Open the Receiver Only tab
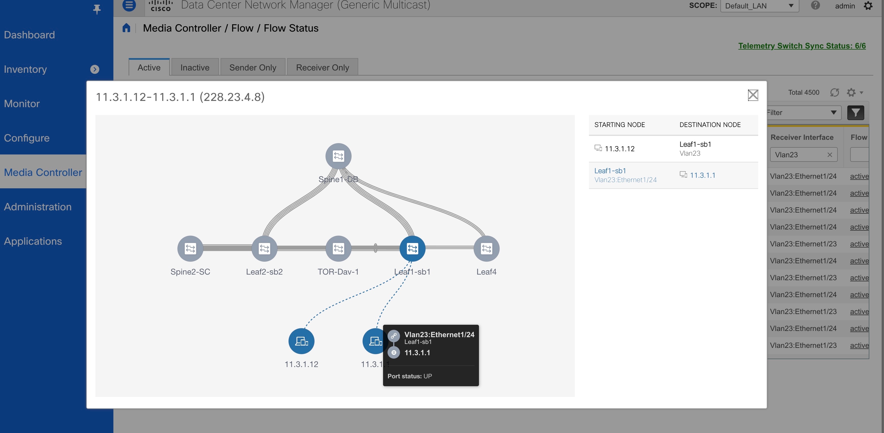 pyautogui.click(x=323, y=67)
